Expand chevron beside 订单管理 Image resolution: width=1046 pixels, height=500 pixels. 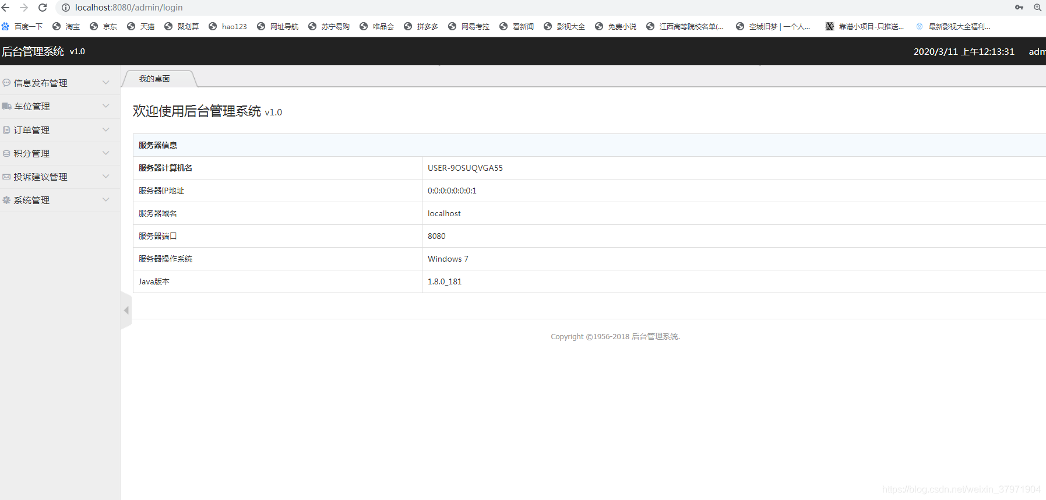pyautogui.click(x=106, y=129)
